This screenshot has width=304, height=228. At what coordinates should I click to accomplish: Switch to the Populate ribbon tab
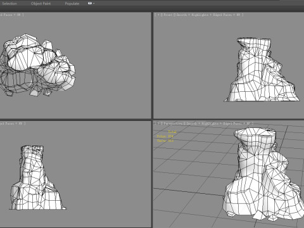coord(72,4)
